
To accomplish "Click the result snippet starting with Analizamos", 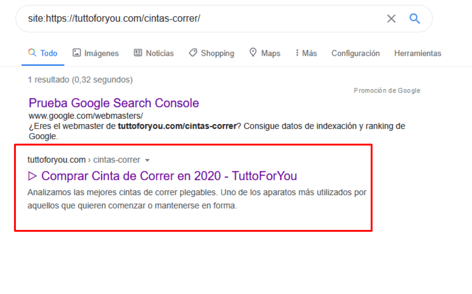I will pyautogui.click(x=197, y=199).
